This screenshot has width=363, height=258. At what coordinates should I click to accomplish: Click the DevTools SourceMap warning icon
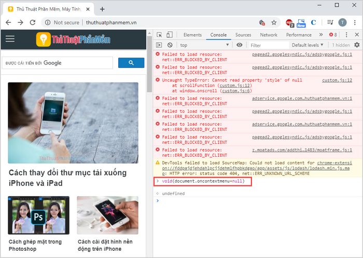pyautogui.click(x=158, y=162)
